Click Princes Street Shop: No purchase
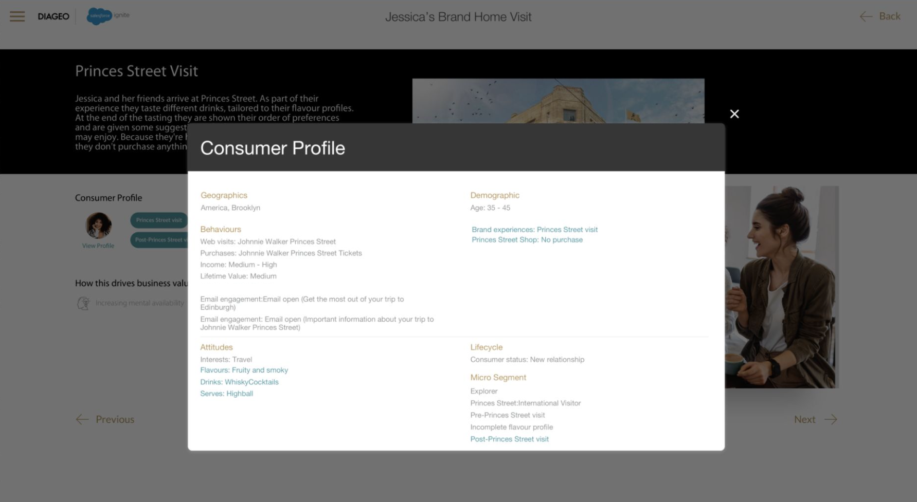This screenshot has height=502, width=917. 527,239
